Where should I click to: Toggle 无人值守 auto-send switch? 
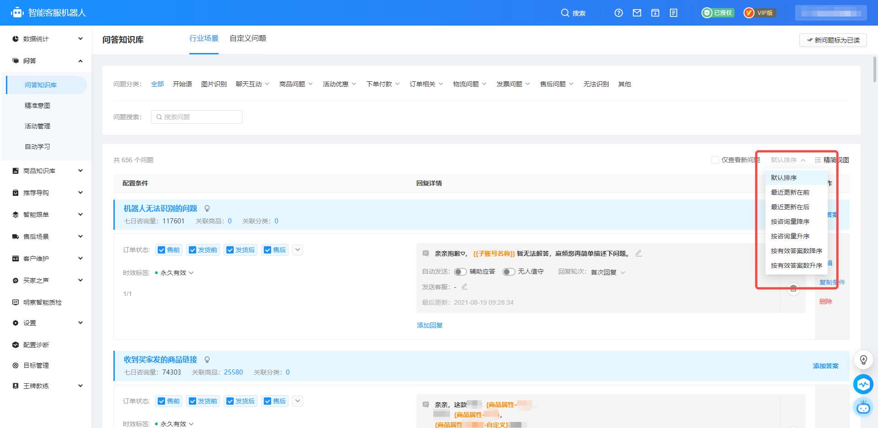509,272
